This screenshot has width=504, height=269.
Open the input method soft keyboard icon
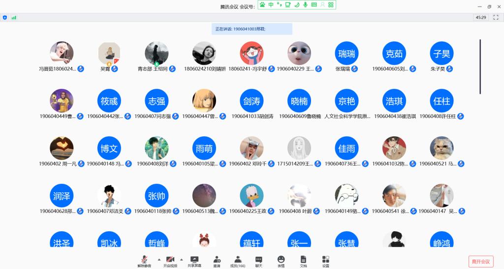point(314,5)
